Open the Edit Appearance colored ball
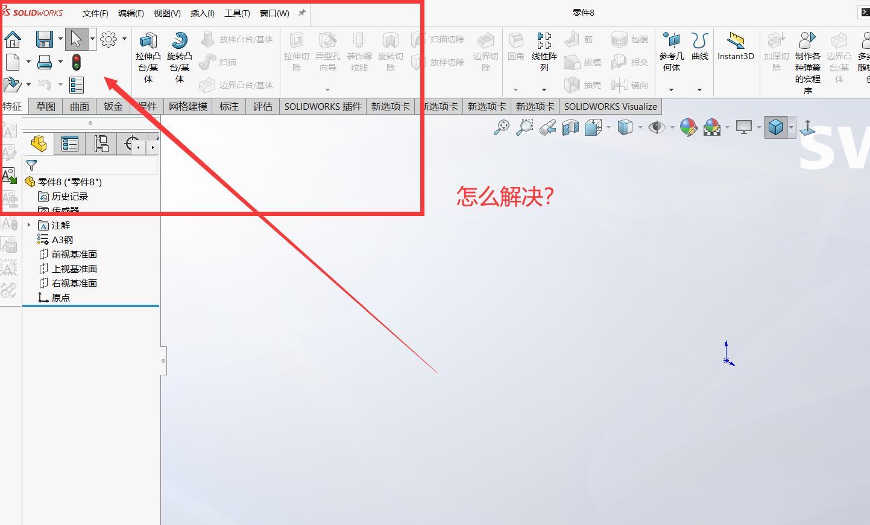The image size is (870, 525). pyautogui.click(x=687, y=127)
